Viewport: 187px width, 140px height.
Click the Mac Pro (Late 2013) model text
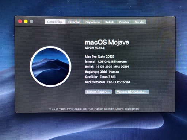point(99,57)
